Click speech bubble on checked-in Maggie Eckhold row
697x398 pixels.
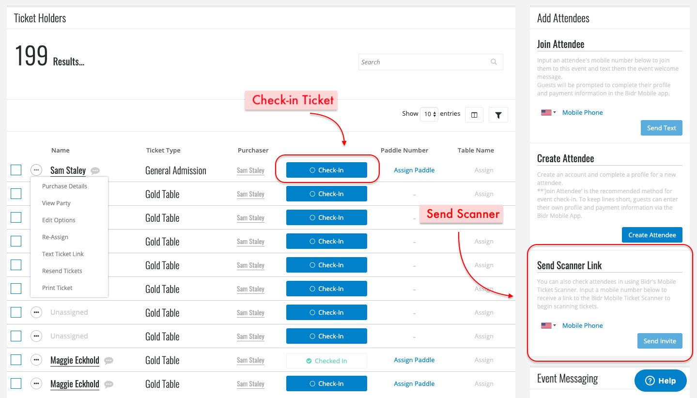pyautogui.click(x=109, y=361)
